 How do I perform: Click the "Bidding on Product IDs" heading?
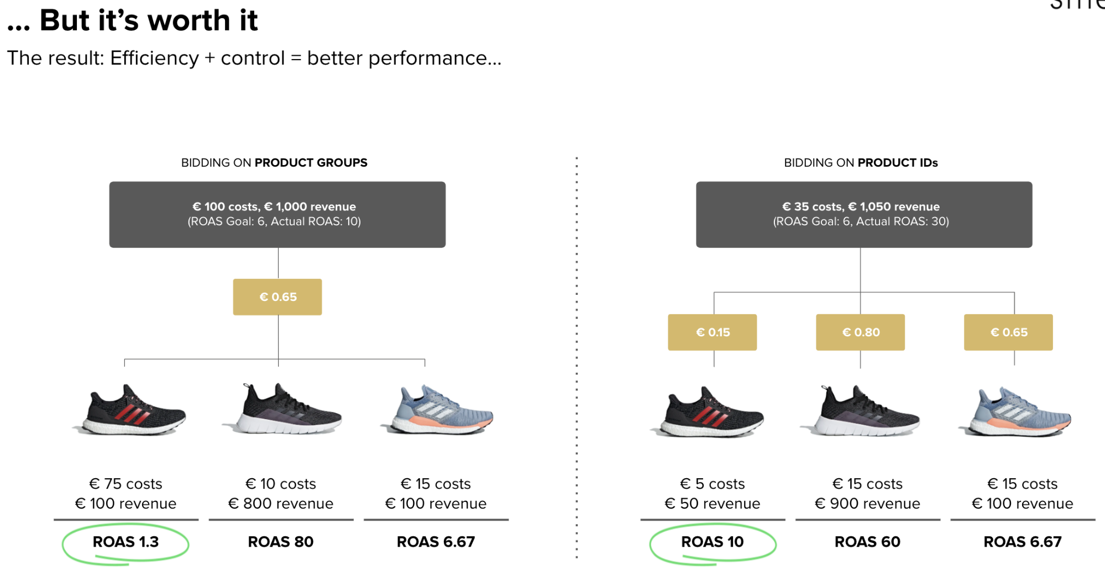coord(861,163)
